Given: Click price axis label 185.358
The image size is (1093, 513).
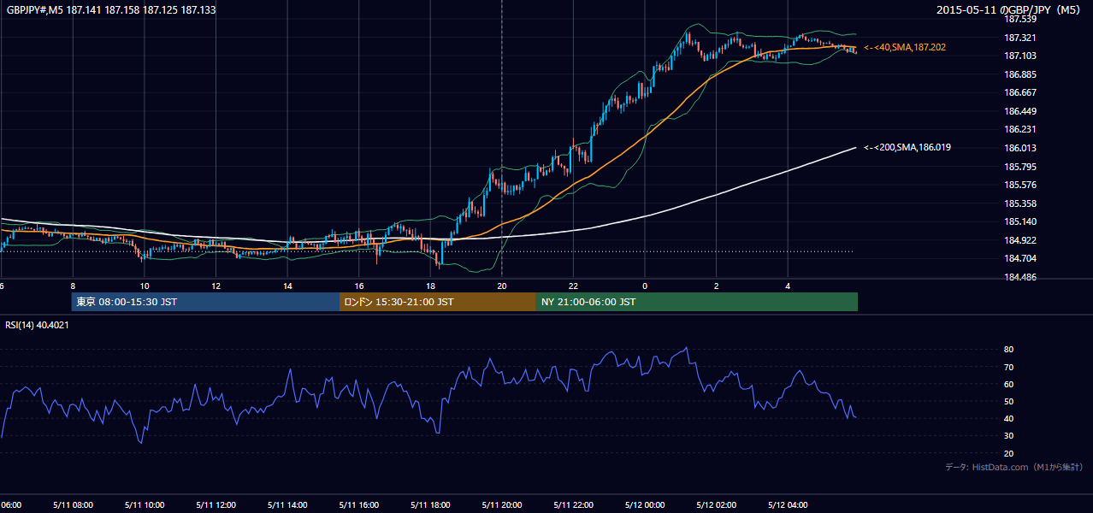Looking at the screenshot, I should pos(1019,203).
